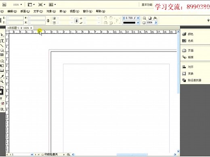Open the stroke weight 0.709 dropdown
Viewport: 210px width, 157px height.
[138, 18]
